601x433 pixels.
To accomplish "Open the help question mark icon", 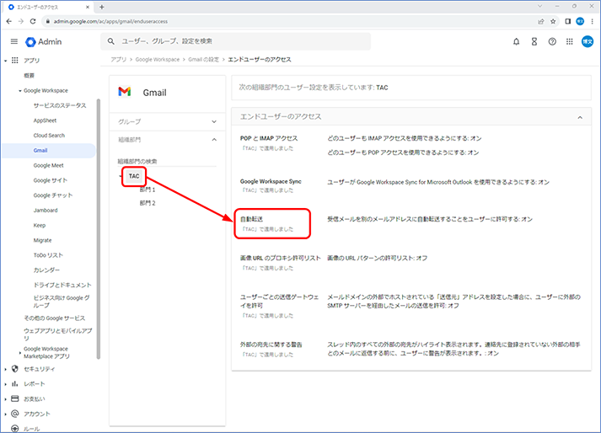I will click(552, 42).
